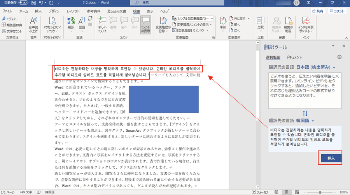Adjust the zoom slider
The image size is (350, 195).
coord(320,192)
